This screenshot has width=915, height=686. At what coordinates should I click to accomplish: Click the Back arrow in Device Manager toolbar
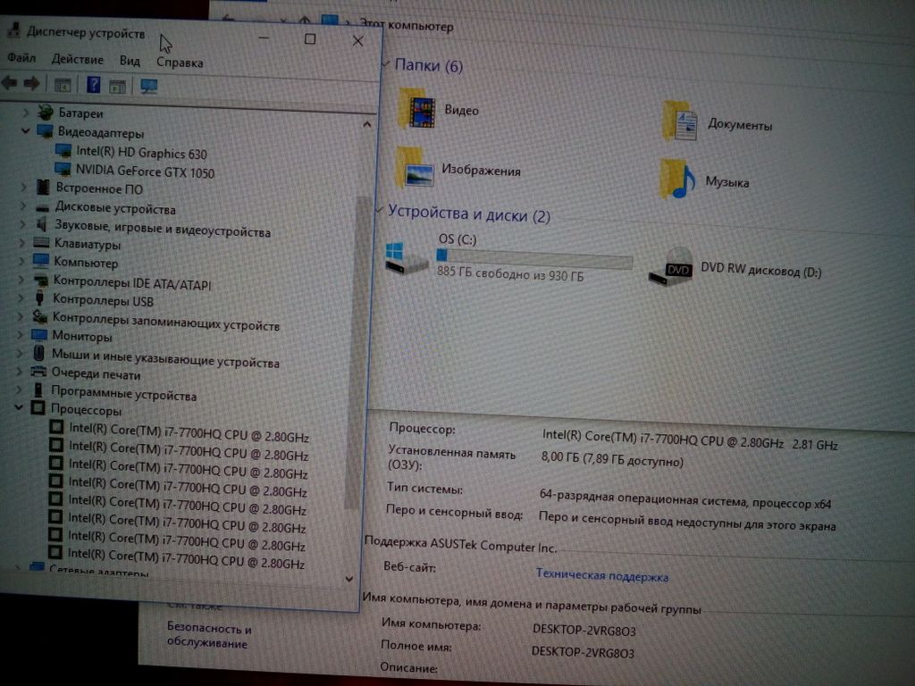tap(9, 83)
